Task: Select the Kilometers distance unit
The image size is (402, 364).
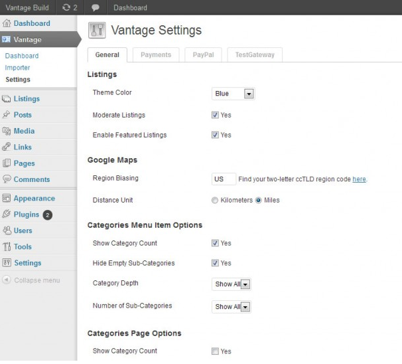Action: pos(215,200)
